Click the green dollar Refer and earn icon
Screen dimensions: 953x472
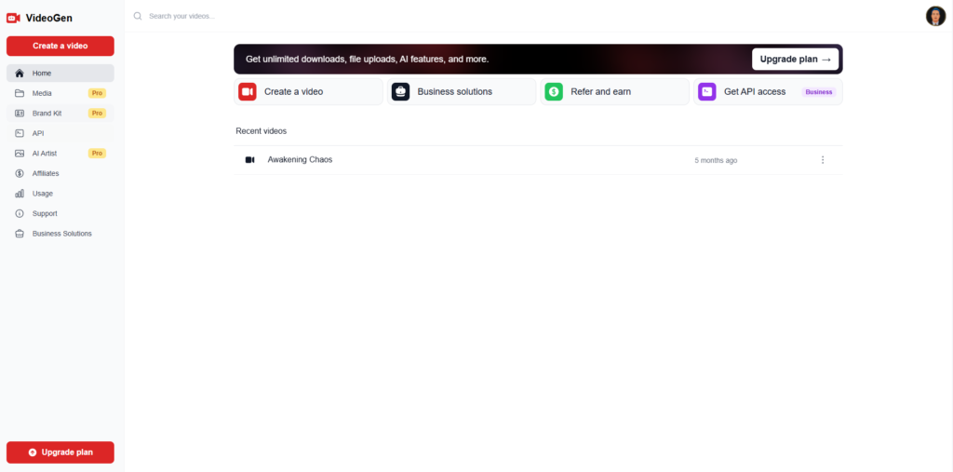click(554, 92)
